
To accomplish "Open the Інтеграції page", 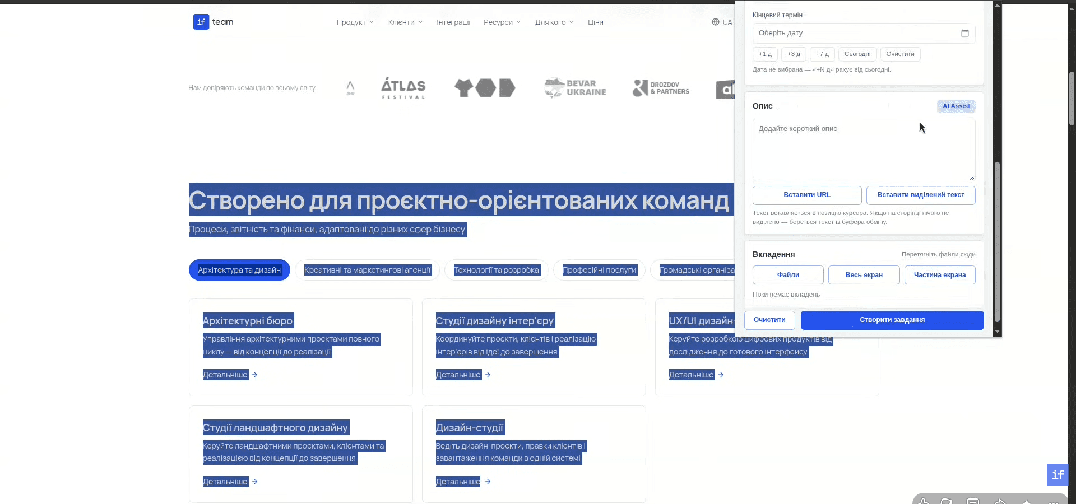I will point(453,22).
